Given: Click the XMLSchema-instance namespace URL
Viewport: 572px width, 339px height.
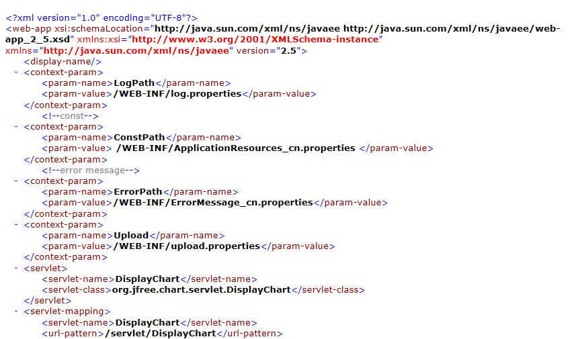Looking at the screenshot, I should 255,40.
